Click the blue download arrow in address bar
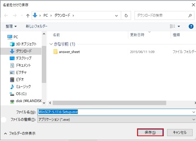Viewport: 196px width, 141px height. coord(35,15)
